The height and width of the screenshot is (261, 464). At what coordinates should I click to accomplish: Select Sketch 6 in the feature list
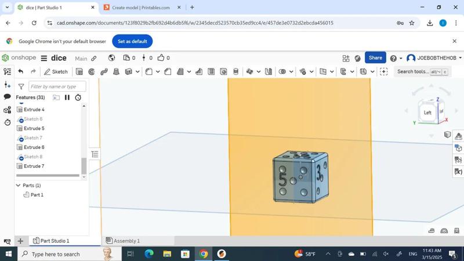(33, 119)
